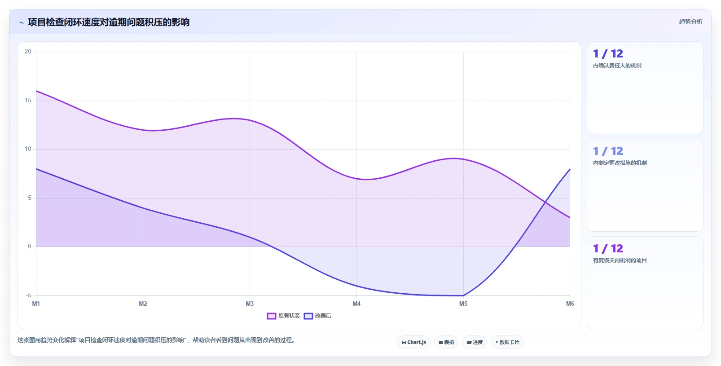
Task: Click the chart description text below the chart
Action: point(156,340)
